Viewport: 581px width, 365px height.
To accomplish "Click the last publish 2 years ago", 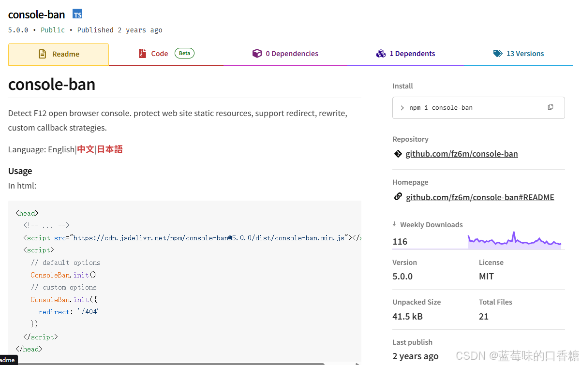I will [416, 356].
